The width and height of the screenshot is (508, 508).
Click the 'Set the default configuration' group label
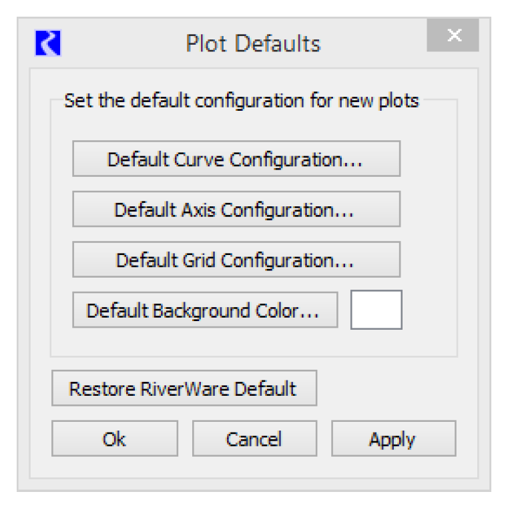tap(241, 101)
